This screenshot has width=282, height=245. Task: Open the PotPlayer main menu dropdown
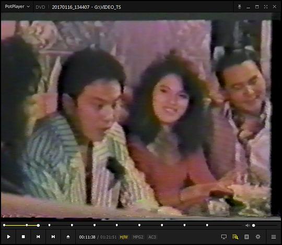tap(17, 7)
